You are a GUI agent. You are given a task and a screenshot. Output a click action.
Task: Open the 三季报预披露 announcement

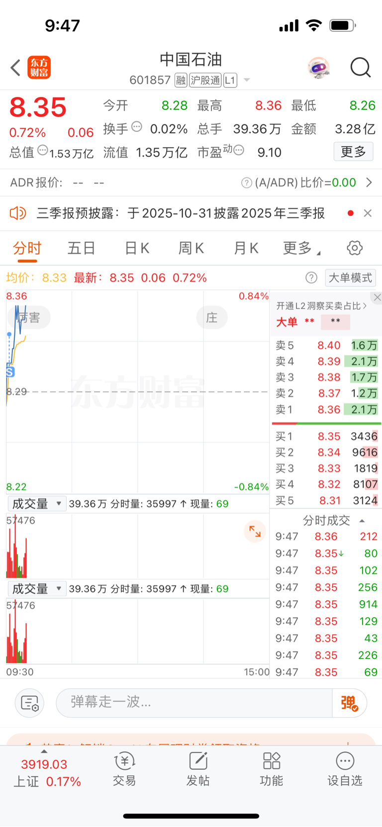pyautogui.click(x=181, y=213)
